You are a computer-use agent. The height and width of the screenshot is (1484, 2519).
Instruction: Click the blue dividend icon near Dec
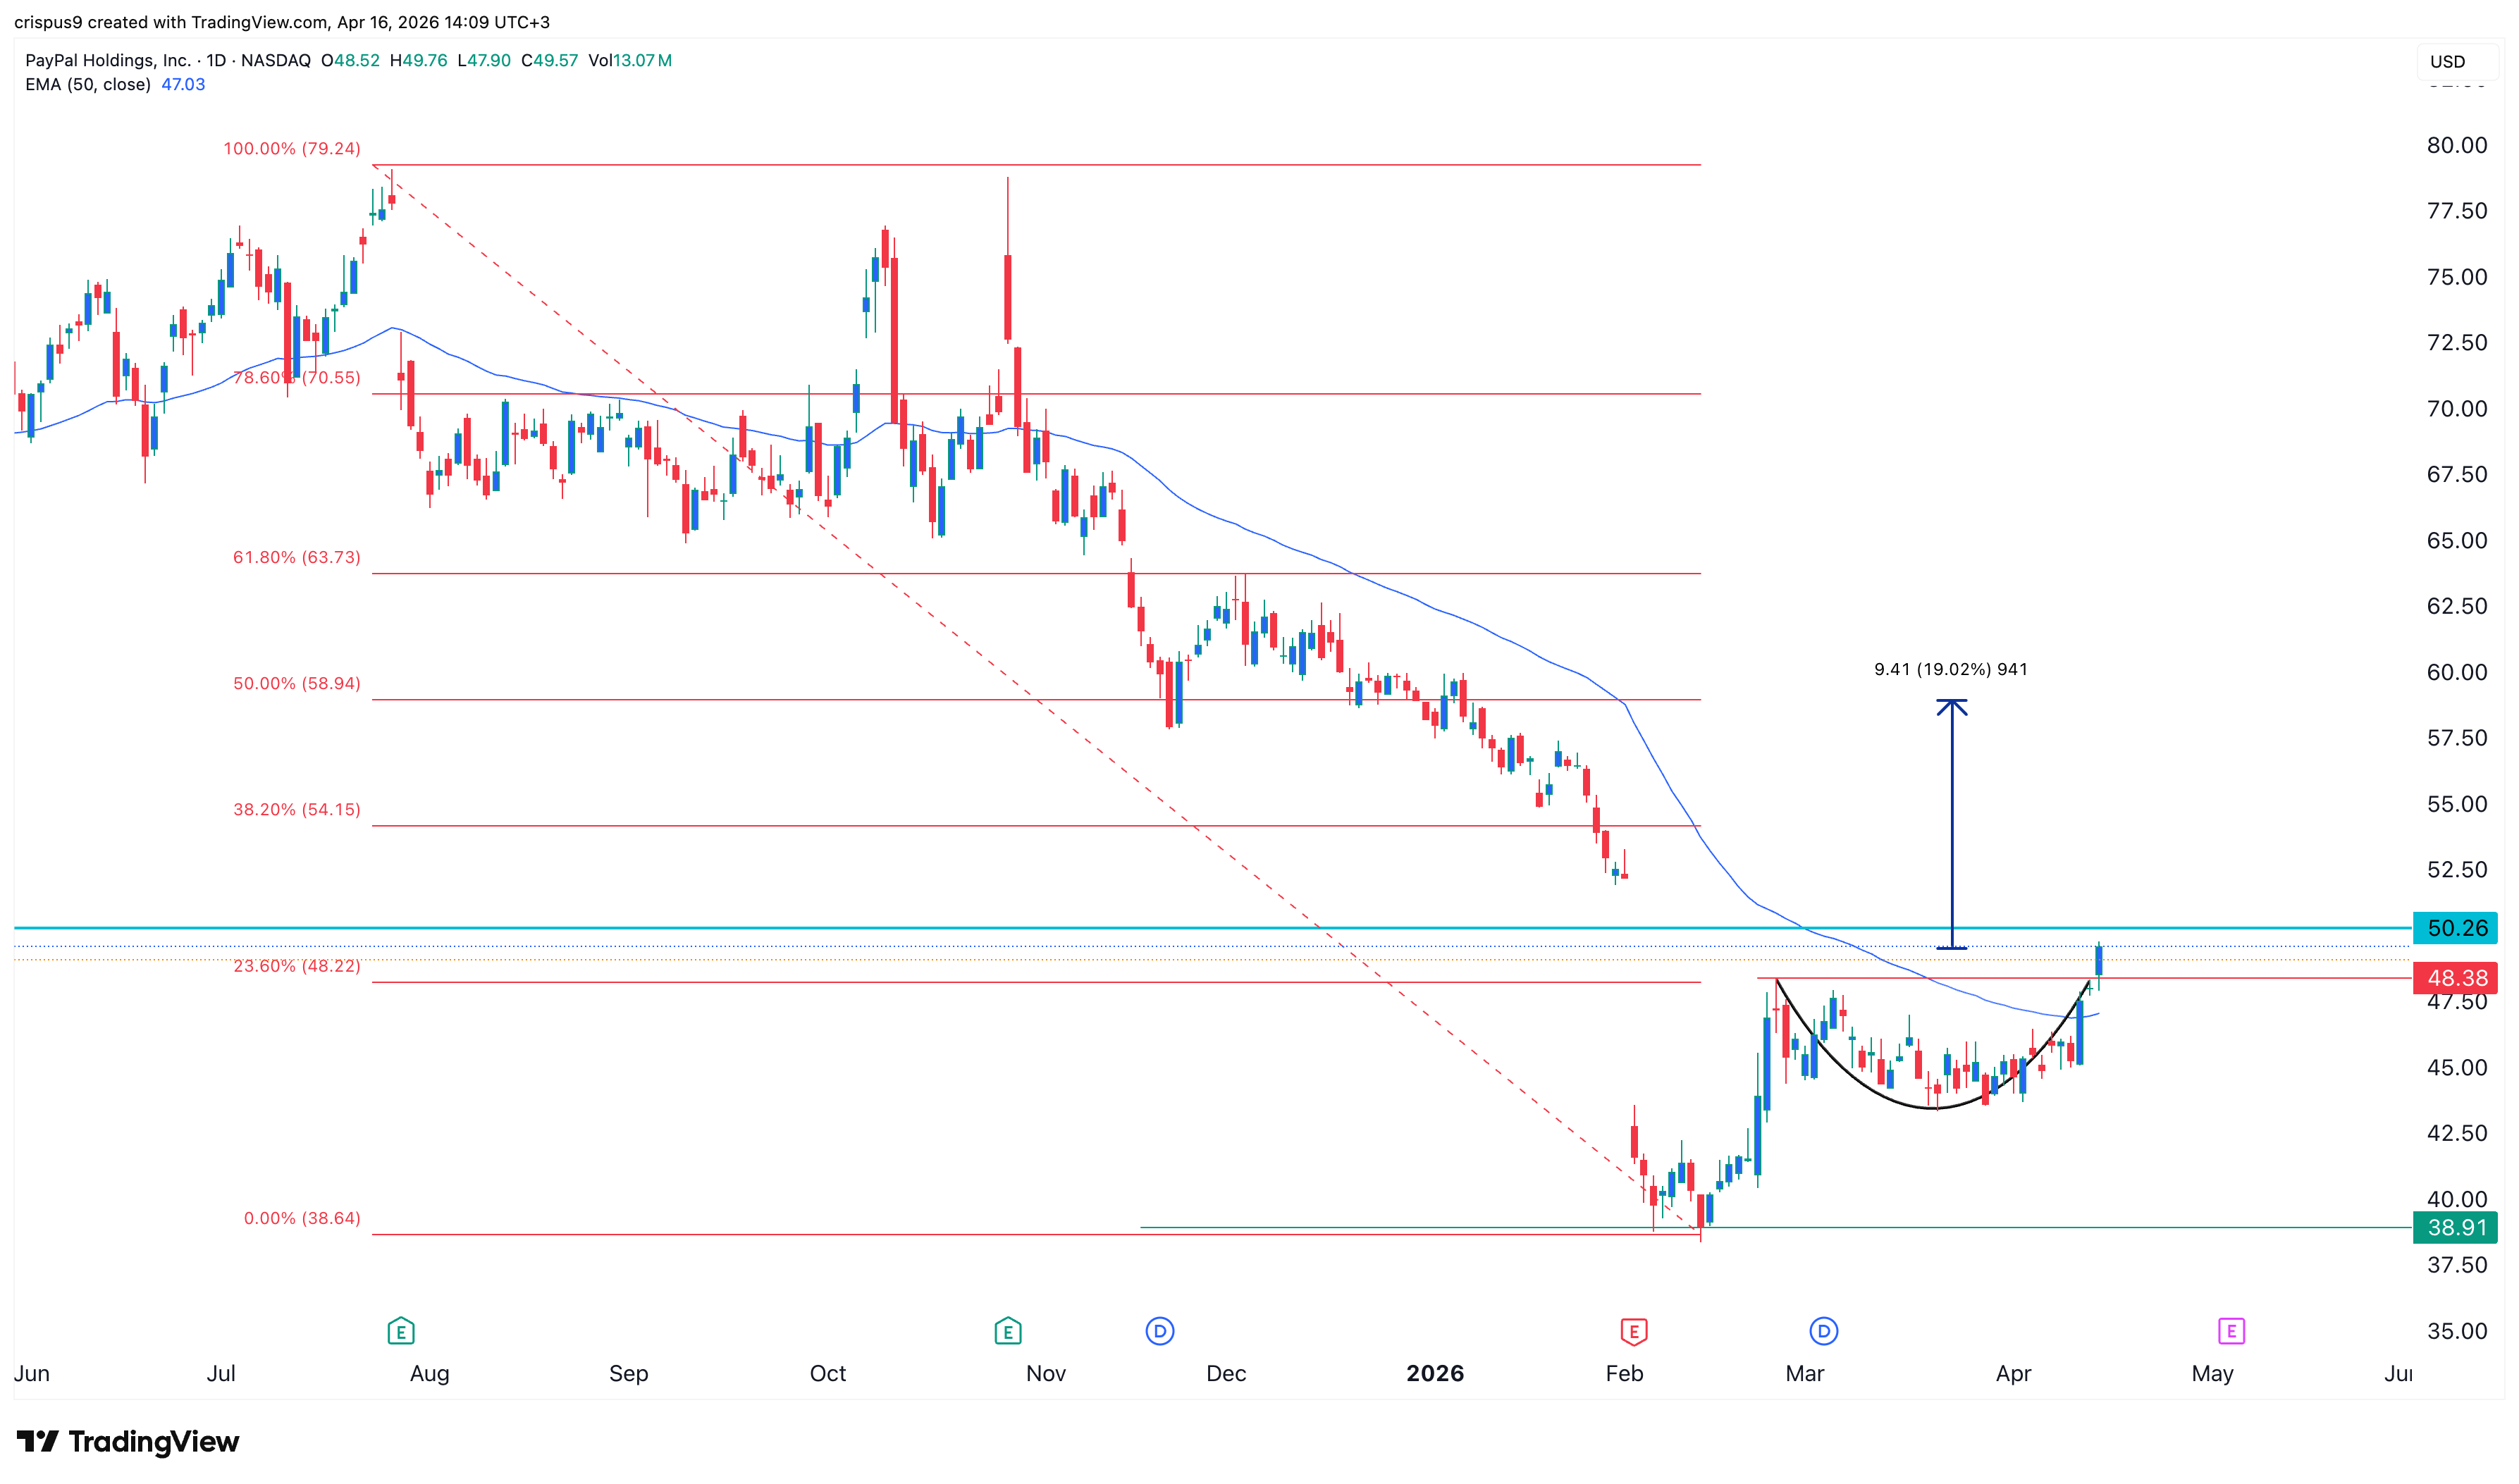(1159, 1331)
